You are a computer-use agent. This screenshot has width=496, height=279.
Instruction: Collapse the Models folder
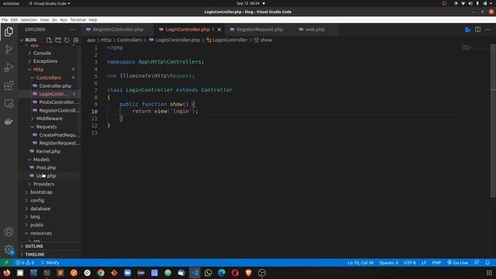point(41,160)
